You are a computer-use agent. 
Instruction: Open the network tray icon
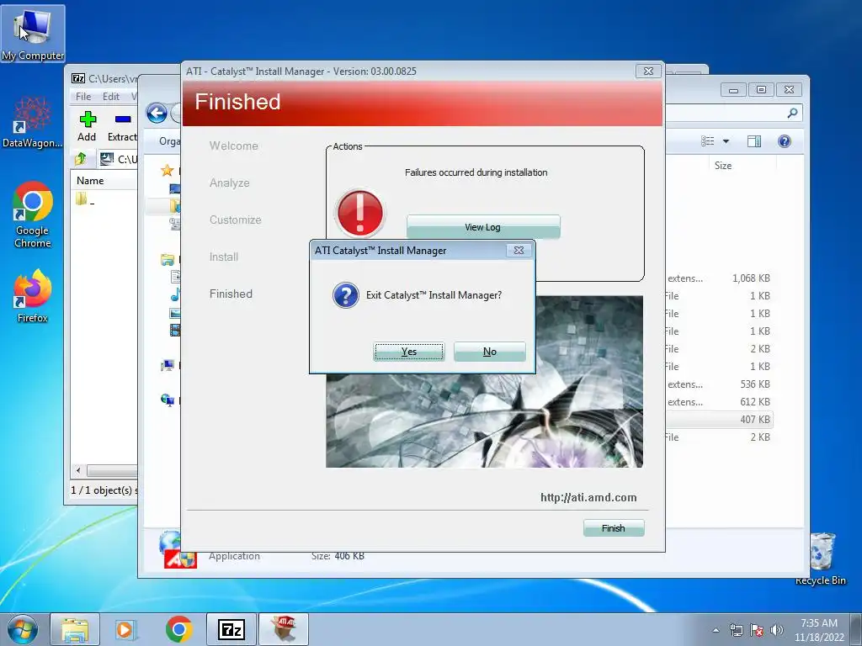[x=736, y=630]
